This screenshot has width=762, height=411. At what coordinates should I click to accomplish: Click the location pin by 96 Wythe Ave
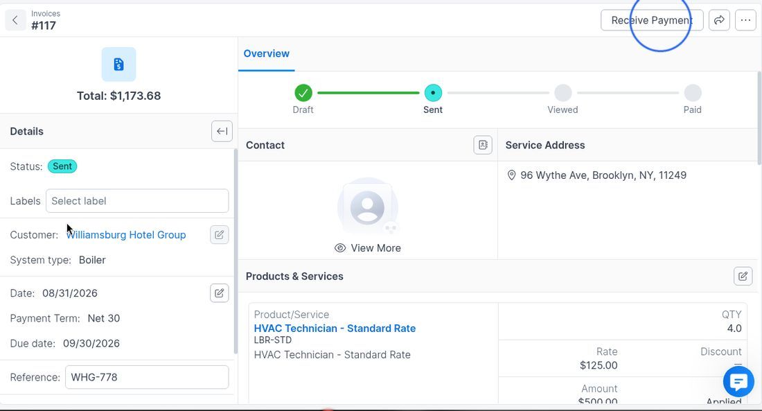coord(511,175)
